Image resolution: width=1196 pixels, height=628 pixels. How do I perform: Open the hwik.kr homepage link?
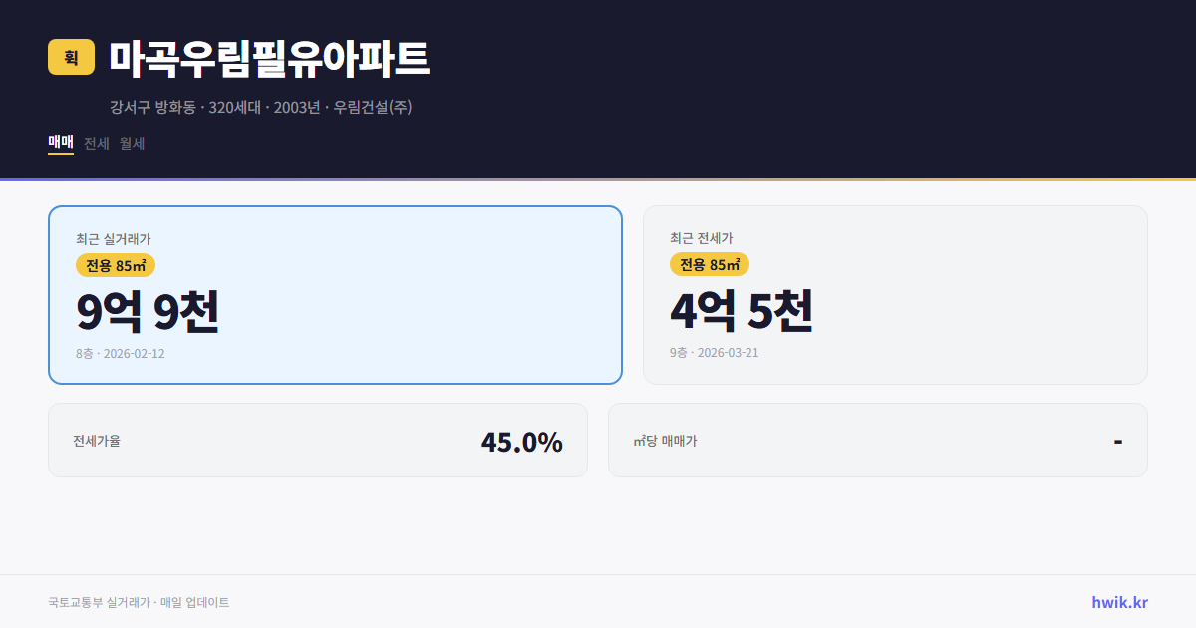(1118, 602)
